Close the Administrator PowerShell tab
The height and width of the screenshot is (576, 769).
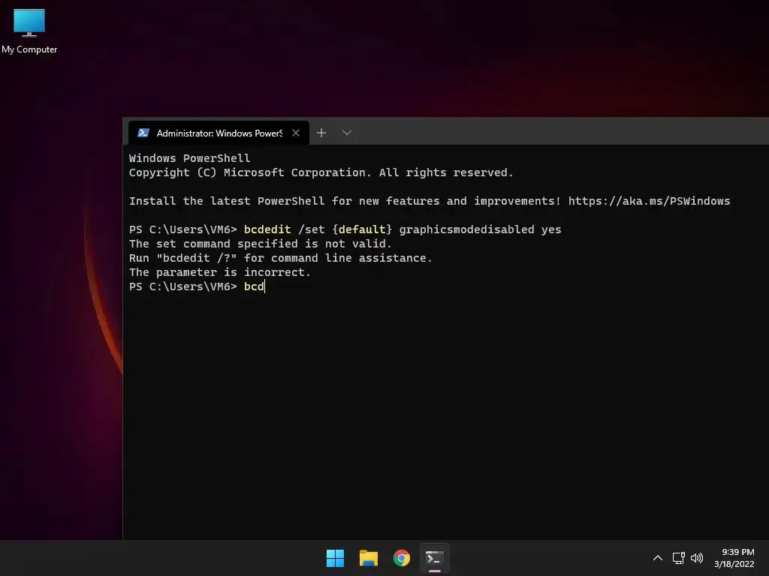pyautogui.click(x=296, y=133)
